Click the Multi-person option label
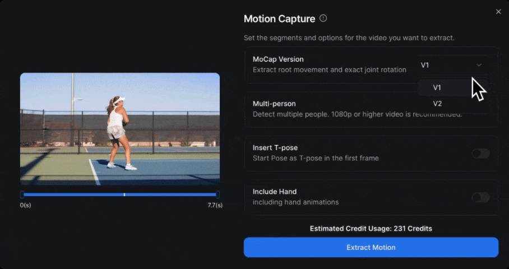The width and height of the screenshot is (509, 269). tap(274, 104)
